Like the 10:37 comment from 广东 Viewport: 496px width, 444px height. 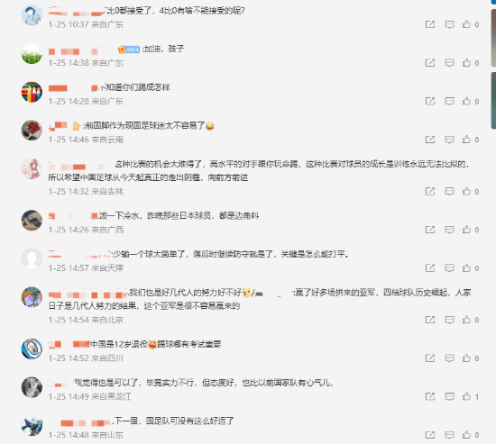[466, 24]
